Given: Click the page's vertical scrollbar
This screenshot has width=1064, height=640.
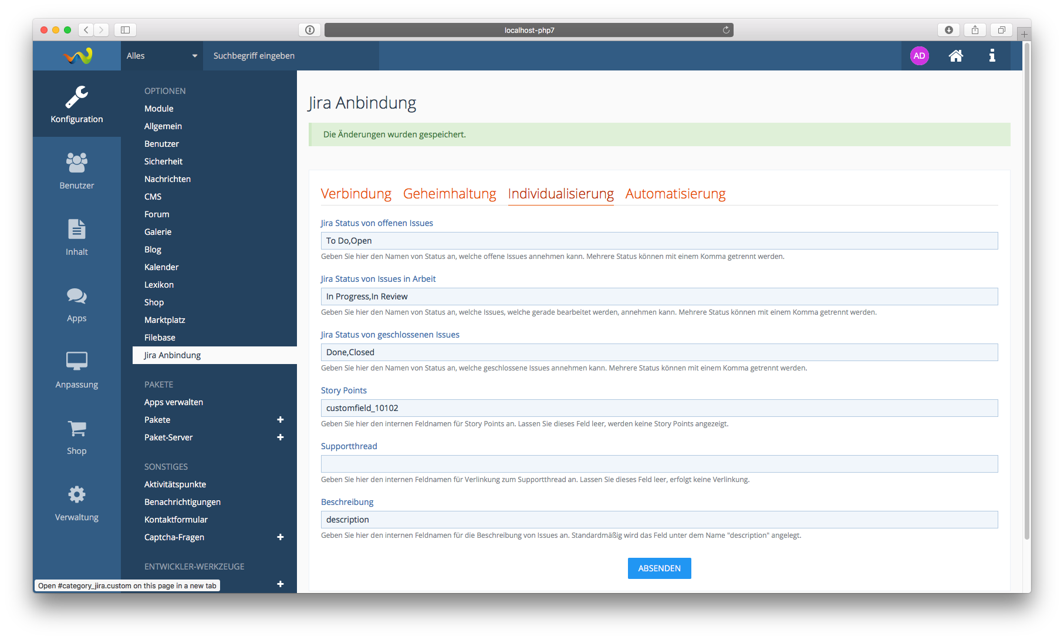Looking at the screenshot, I should [1026, 294].
